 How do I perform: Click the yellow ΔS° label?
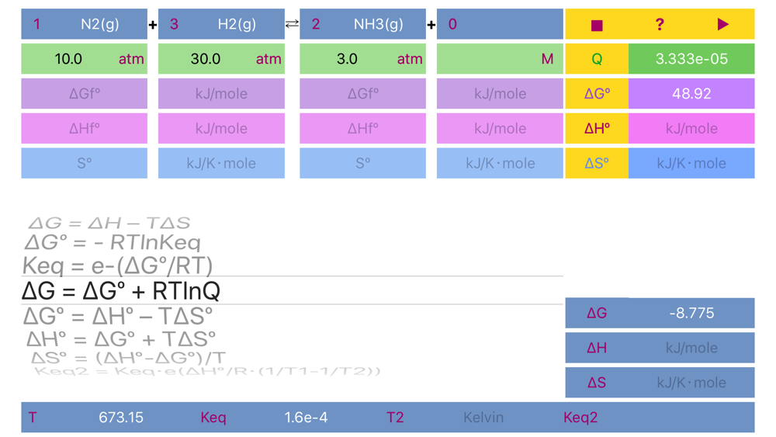coord(597,163)
